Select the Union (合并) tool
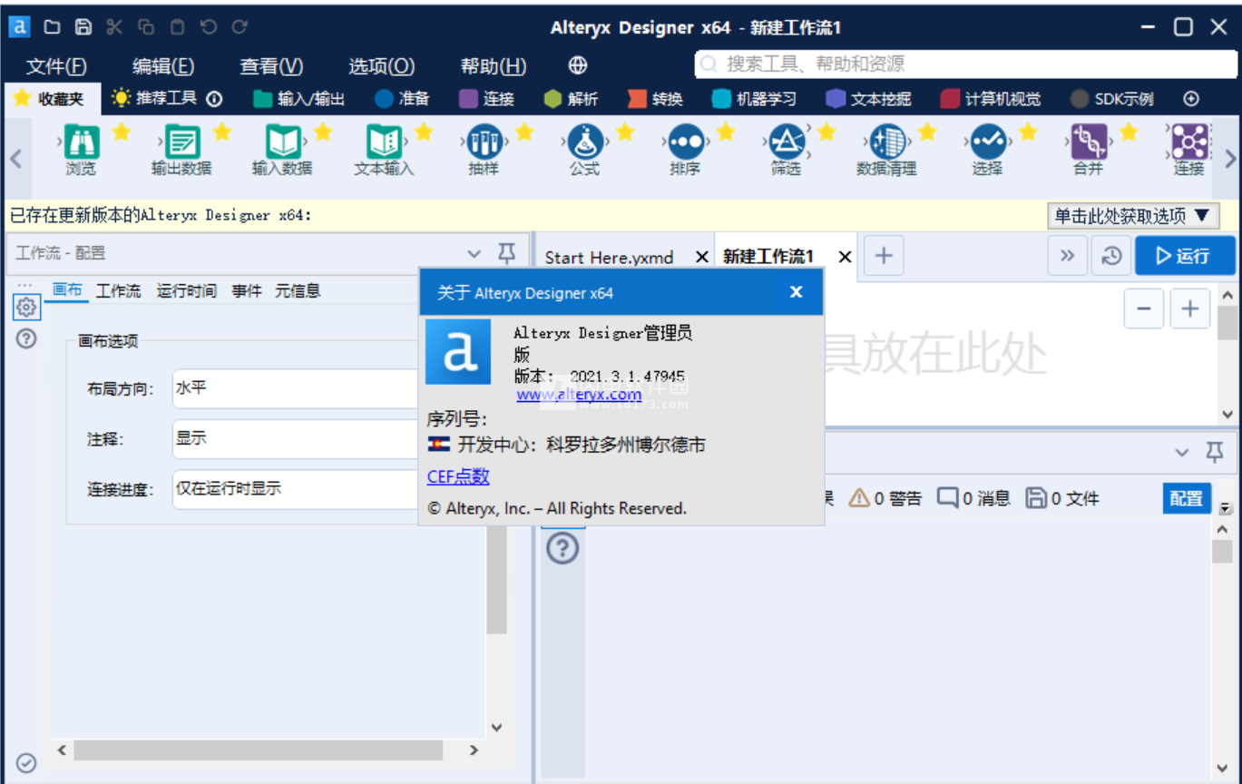Image resolution: width=1242 pixels, height=784 pixels. point(1089,143)
